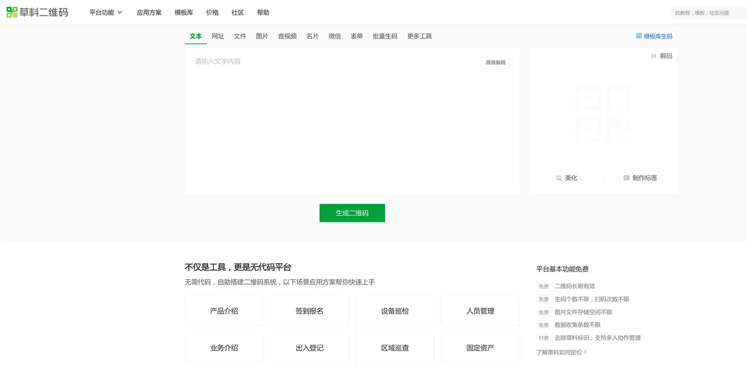Click the 付费 tag
Viewport: 747px width, 365px height.
pyautogui.click(x=543, y=338)
